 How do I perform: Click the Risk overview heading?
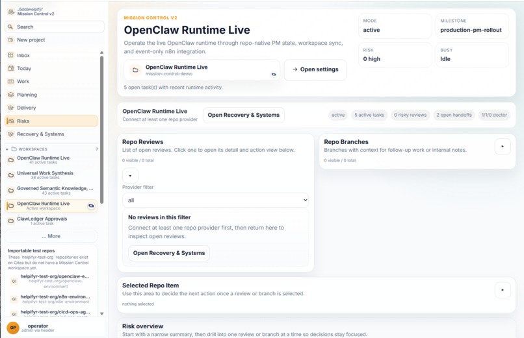142,326
